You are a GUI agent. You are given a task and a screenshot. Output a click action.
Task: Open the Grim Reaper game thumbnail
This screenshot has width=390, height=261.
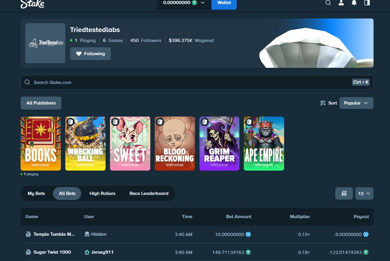(219, 144)
